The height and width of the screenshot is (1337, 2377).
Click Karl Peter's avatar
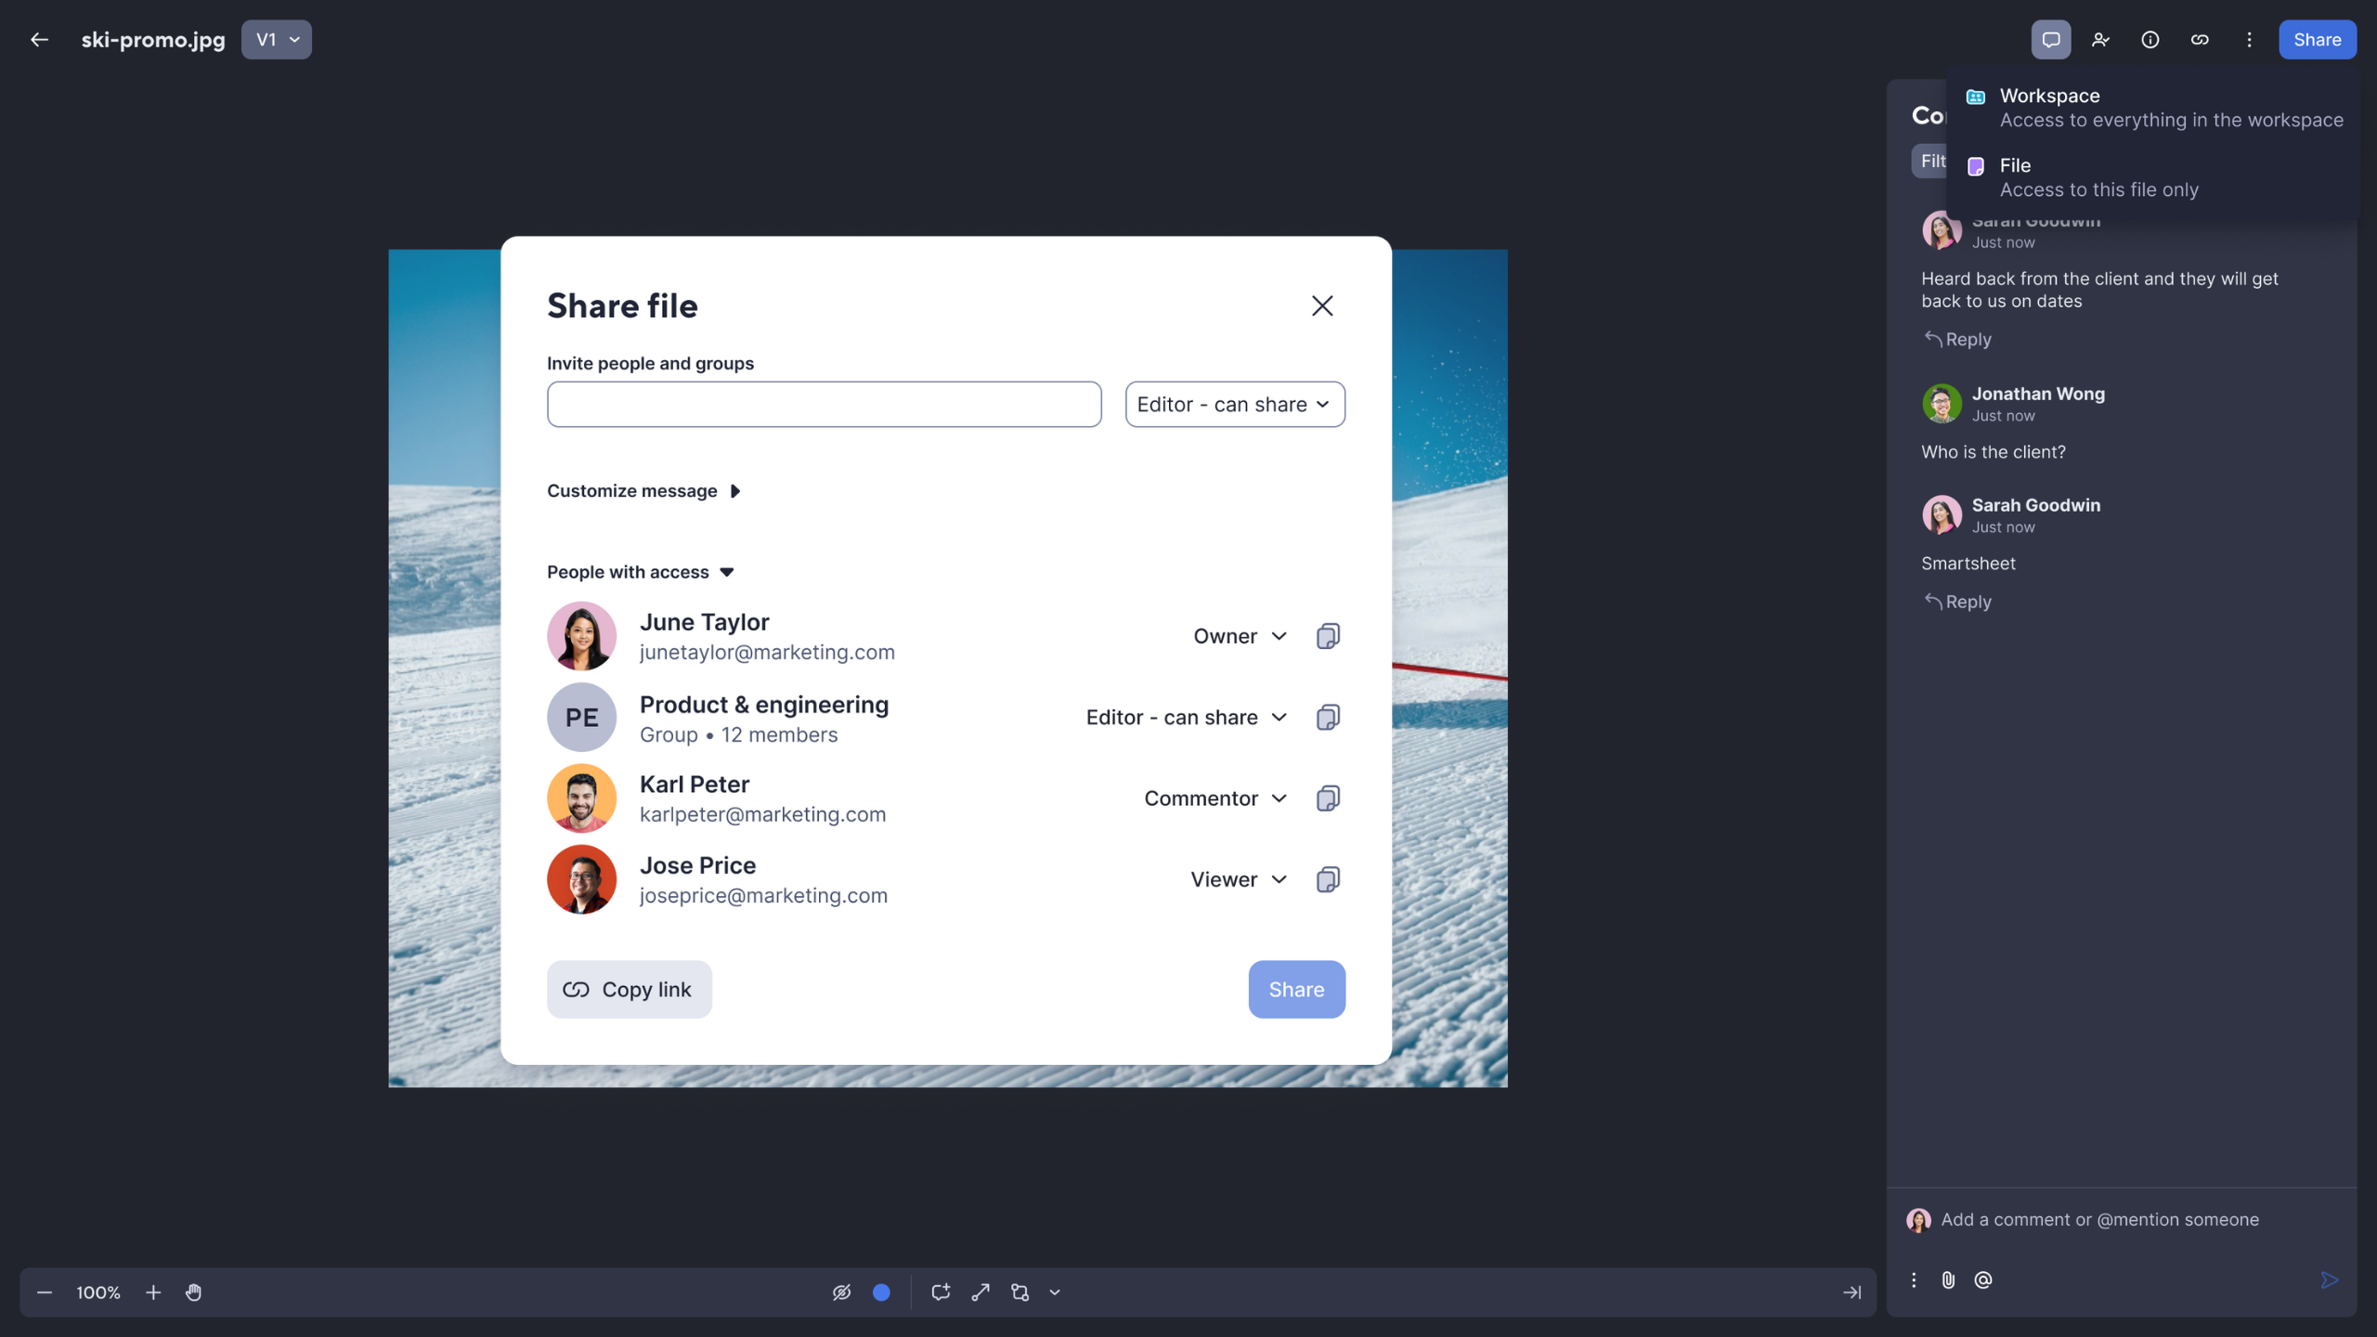[581, 798]
